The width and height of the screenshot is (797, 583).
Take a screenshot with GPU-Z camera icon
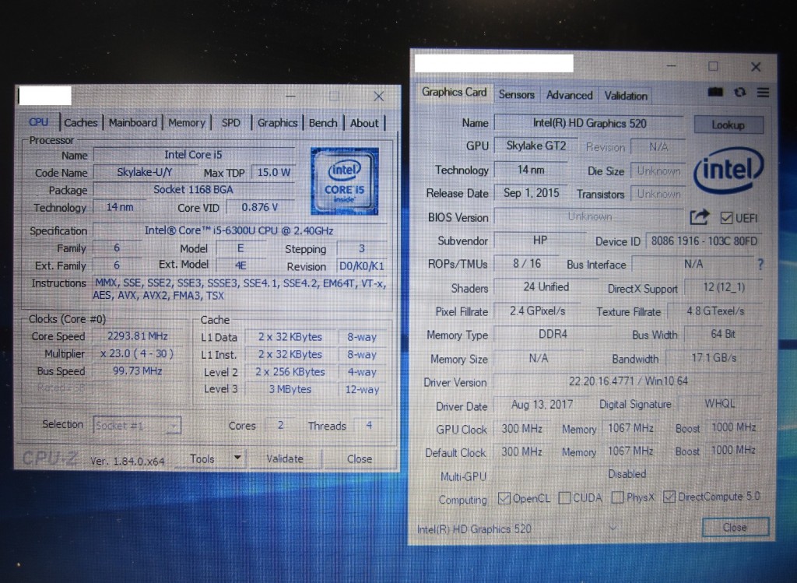pos(715,92)
